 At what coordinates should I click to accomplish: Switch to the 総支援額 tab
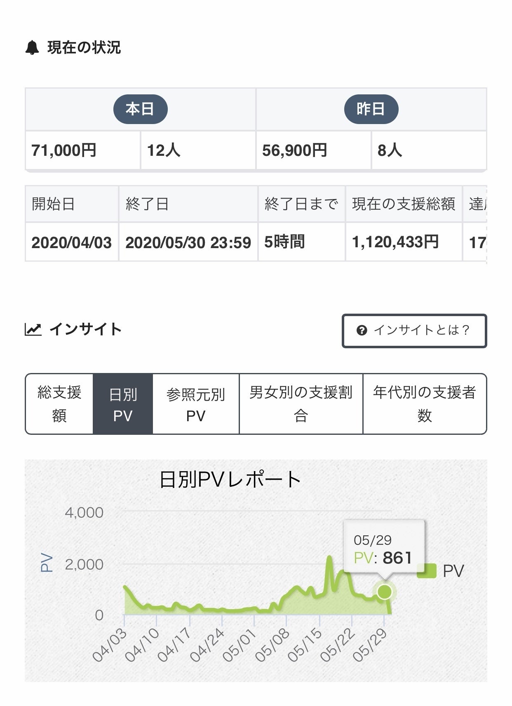click(x=59, y=404)
